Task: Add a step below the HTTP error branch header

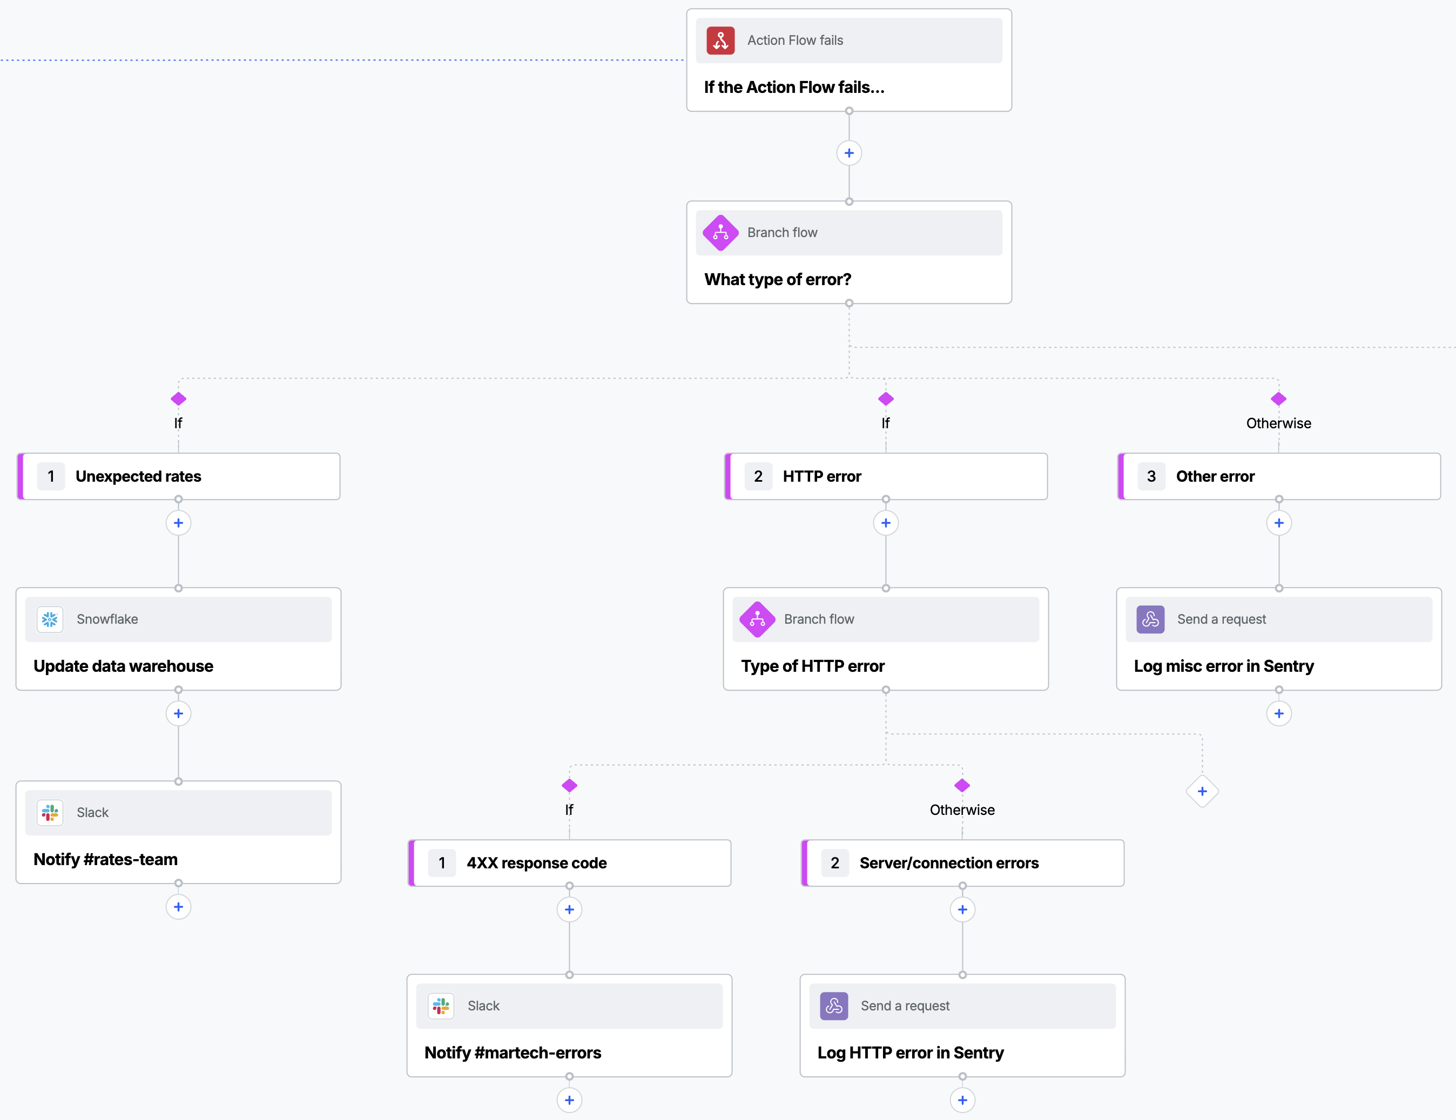Action: pos(885,523)
